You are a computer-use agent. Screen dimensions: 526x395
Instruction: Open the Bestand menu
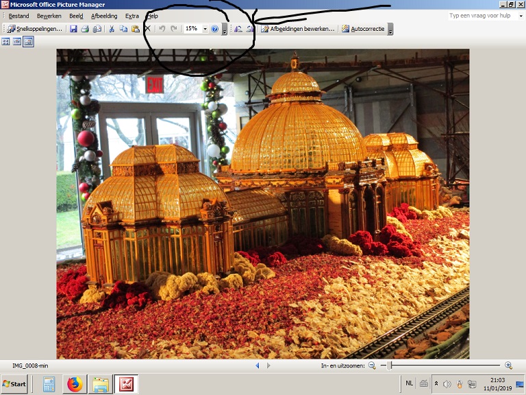(x=18, y=16)
